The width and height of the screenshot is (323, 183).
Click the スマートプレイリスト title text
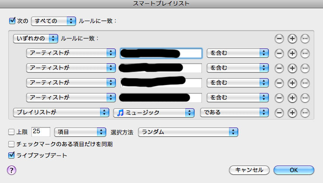tap(161, 3)
